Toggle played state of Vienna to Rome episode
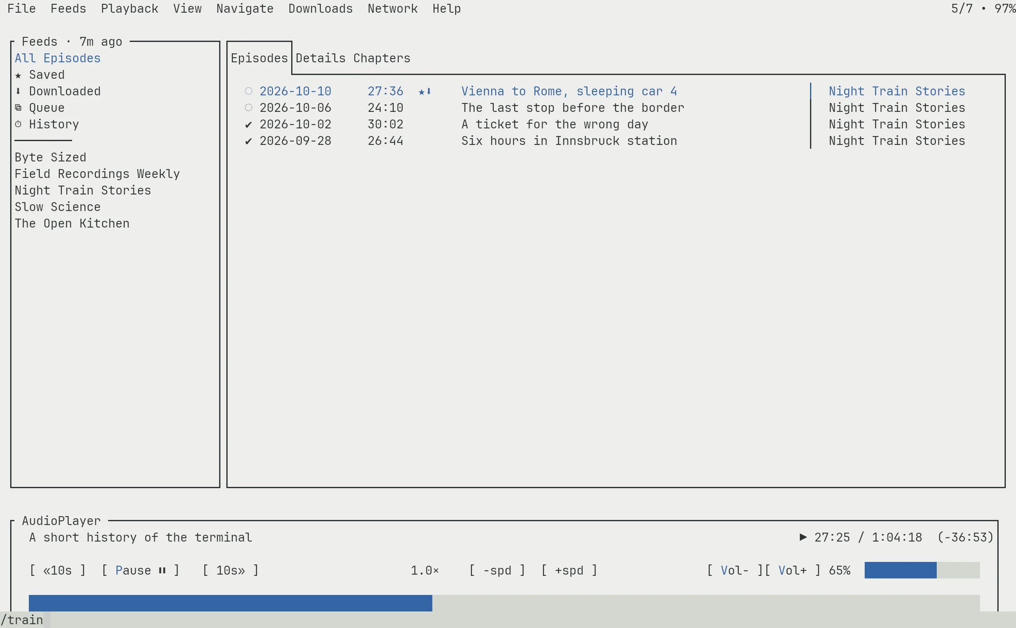Image resolution: width=1016 pixels, height=628 pixels. tap(248, 91)
